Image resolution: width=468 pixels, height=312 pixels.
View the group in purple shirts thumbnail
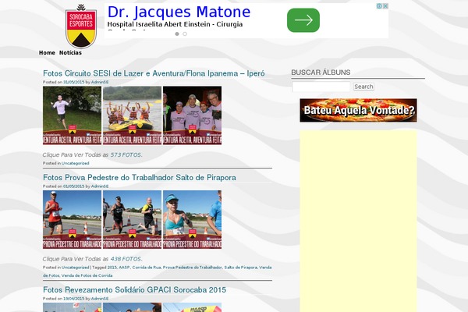click(x=192, y=115)
